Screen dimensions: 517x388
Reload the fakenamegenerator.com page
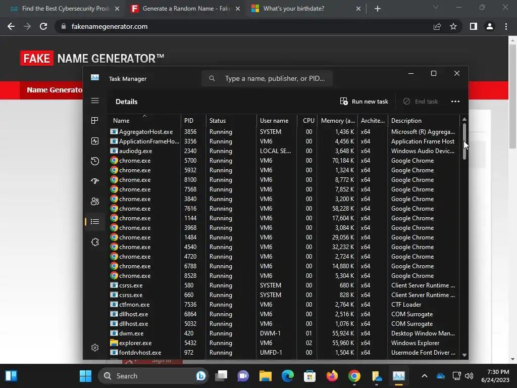(43, 26)
